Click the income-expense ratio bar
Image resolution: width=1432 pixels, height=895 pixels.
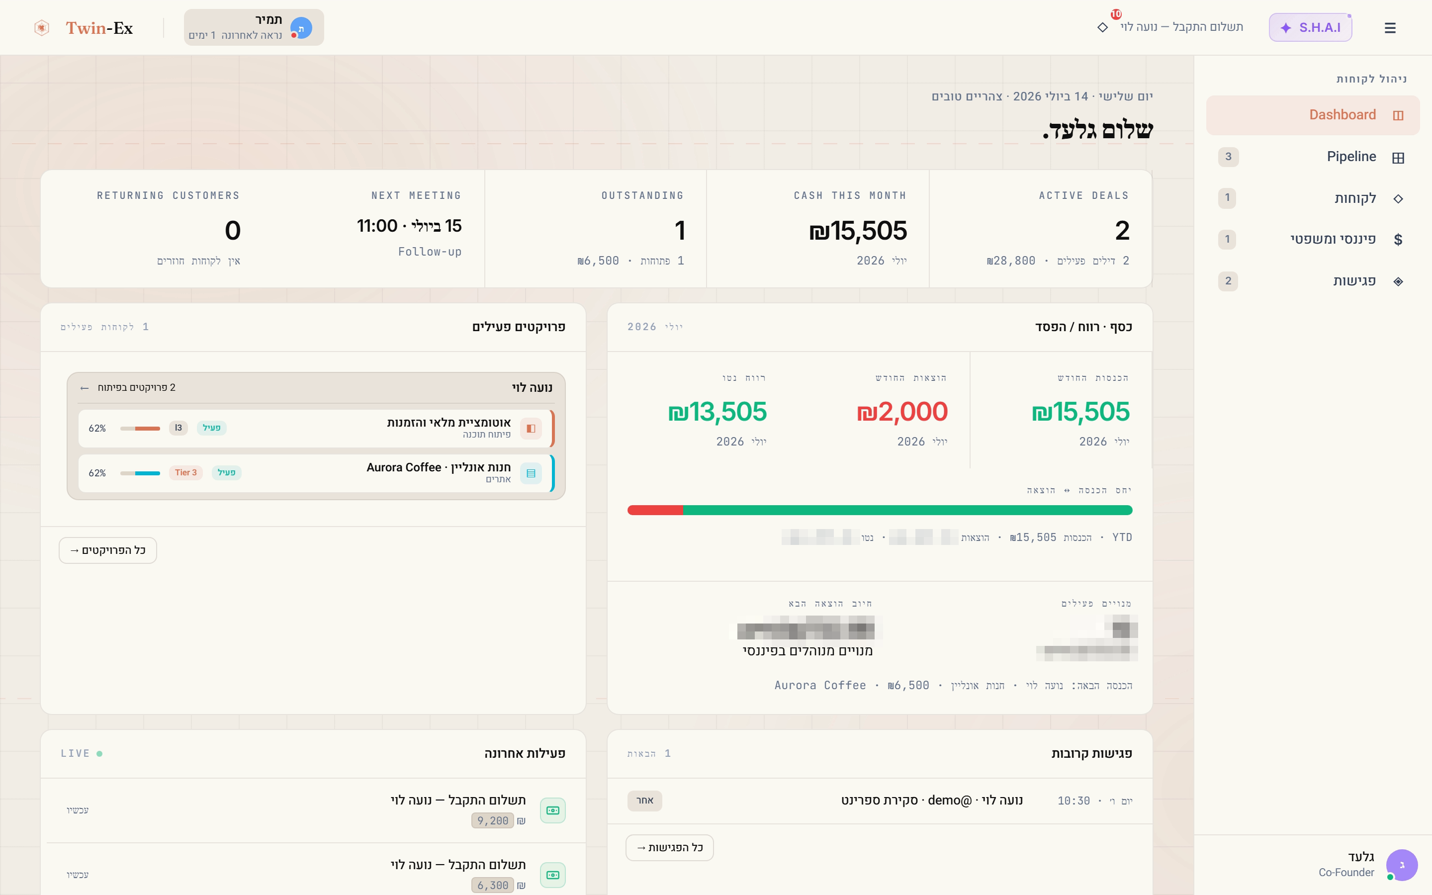879,510
